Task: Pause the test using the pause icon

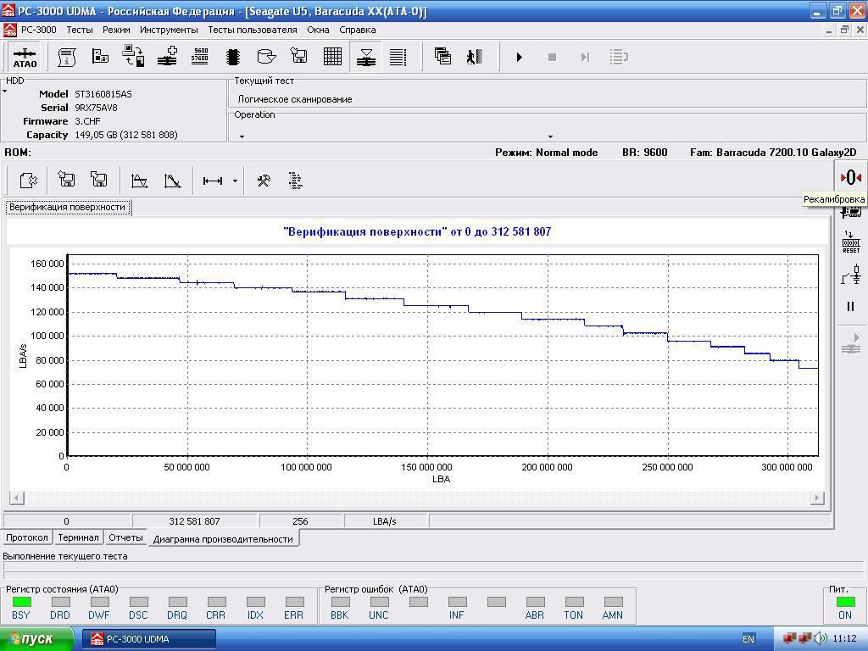Action: tap(850, 307)
